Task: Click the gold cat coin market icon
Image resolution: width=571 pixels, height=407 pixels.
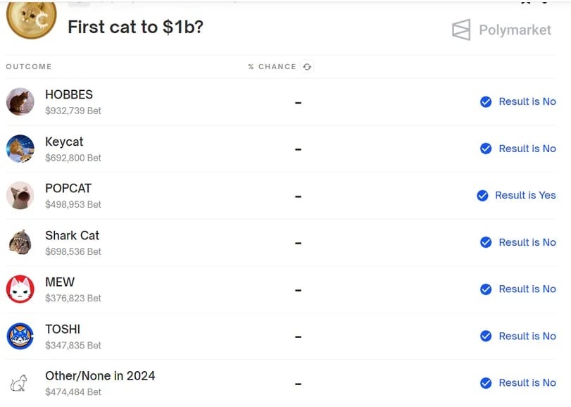Action: pyautogui.click(x=31, y=19)
